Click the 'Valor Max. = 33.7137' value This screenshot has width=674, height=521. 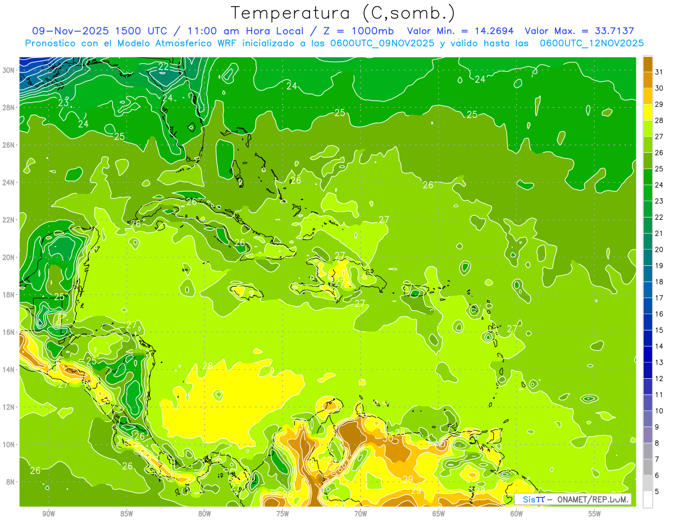(579, 31)
